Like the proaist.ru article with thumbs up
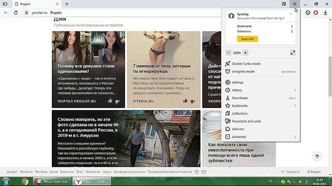Image resolution: width=332 pixels, height=186 pixels. click(110, 101)
